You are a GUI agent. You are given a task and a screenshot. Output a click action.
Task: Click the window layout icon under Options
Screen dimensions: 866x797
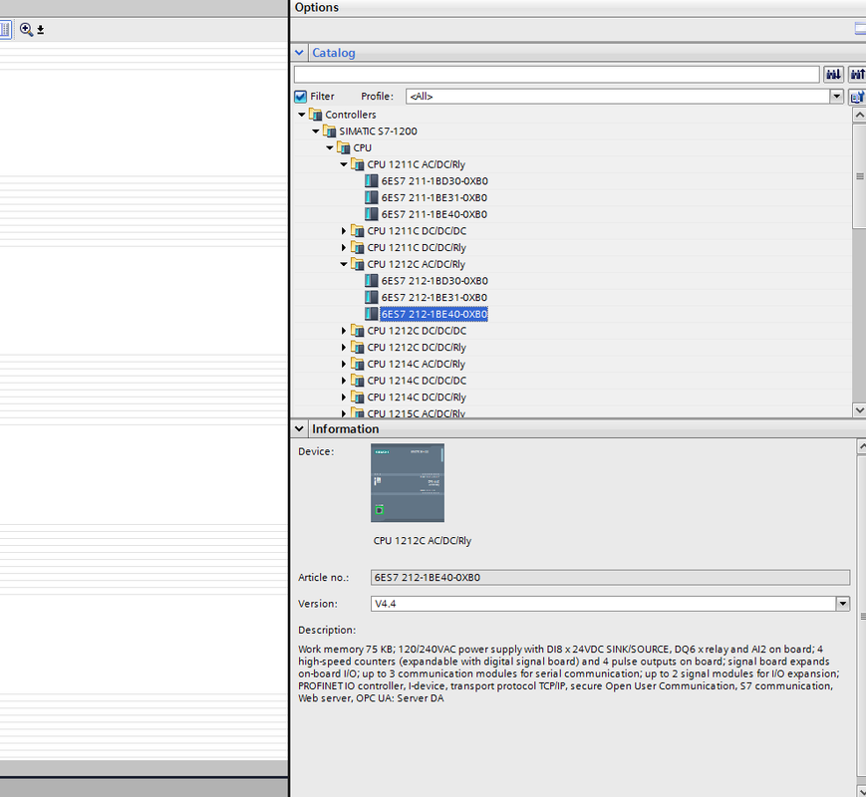[860, 29]
